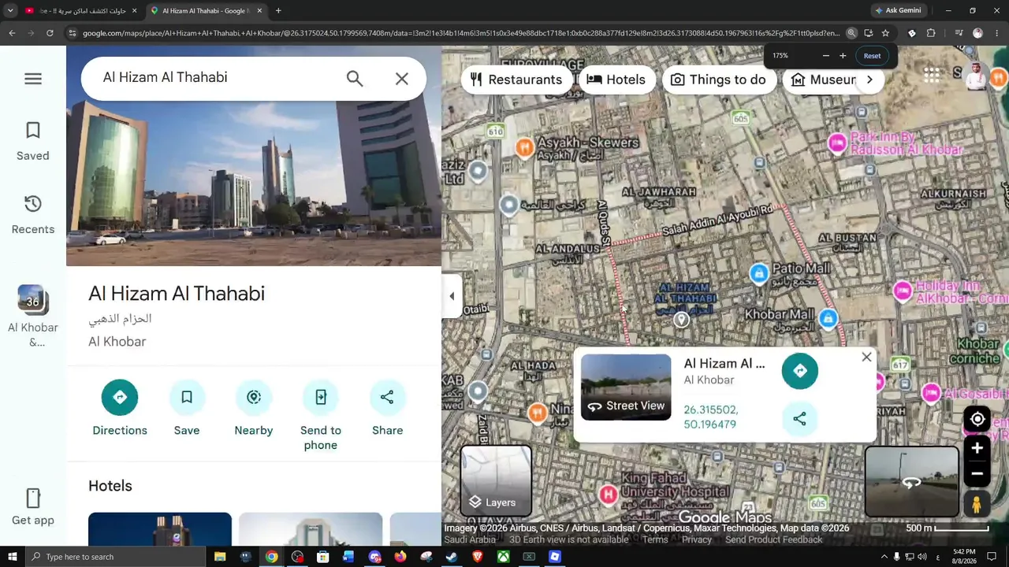Click the address bar URL

coord(461,33)
